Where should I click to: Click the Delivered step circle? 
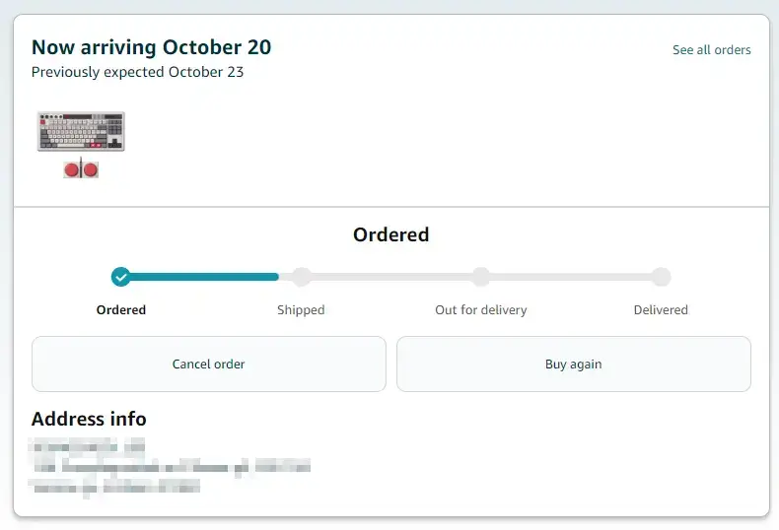[x=661, y=277]
